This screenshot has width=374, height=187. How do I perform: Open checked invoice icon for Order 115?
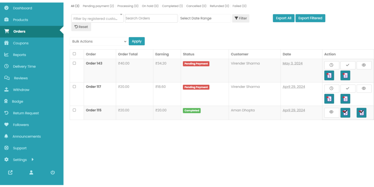point(346,113)
